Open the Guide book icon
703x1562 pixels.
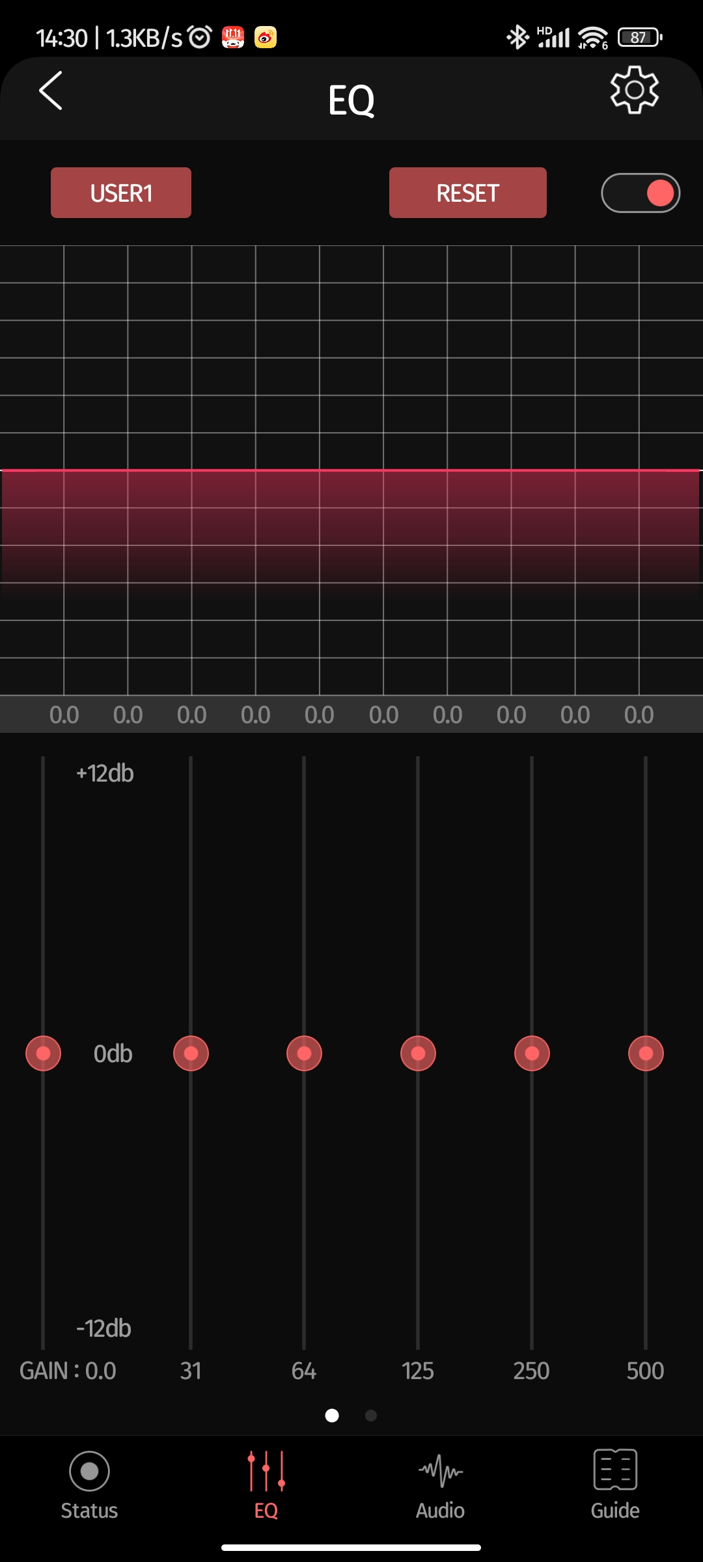tap(614, 1470)
